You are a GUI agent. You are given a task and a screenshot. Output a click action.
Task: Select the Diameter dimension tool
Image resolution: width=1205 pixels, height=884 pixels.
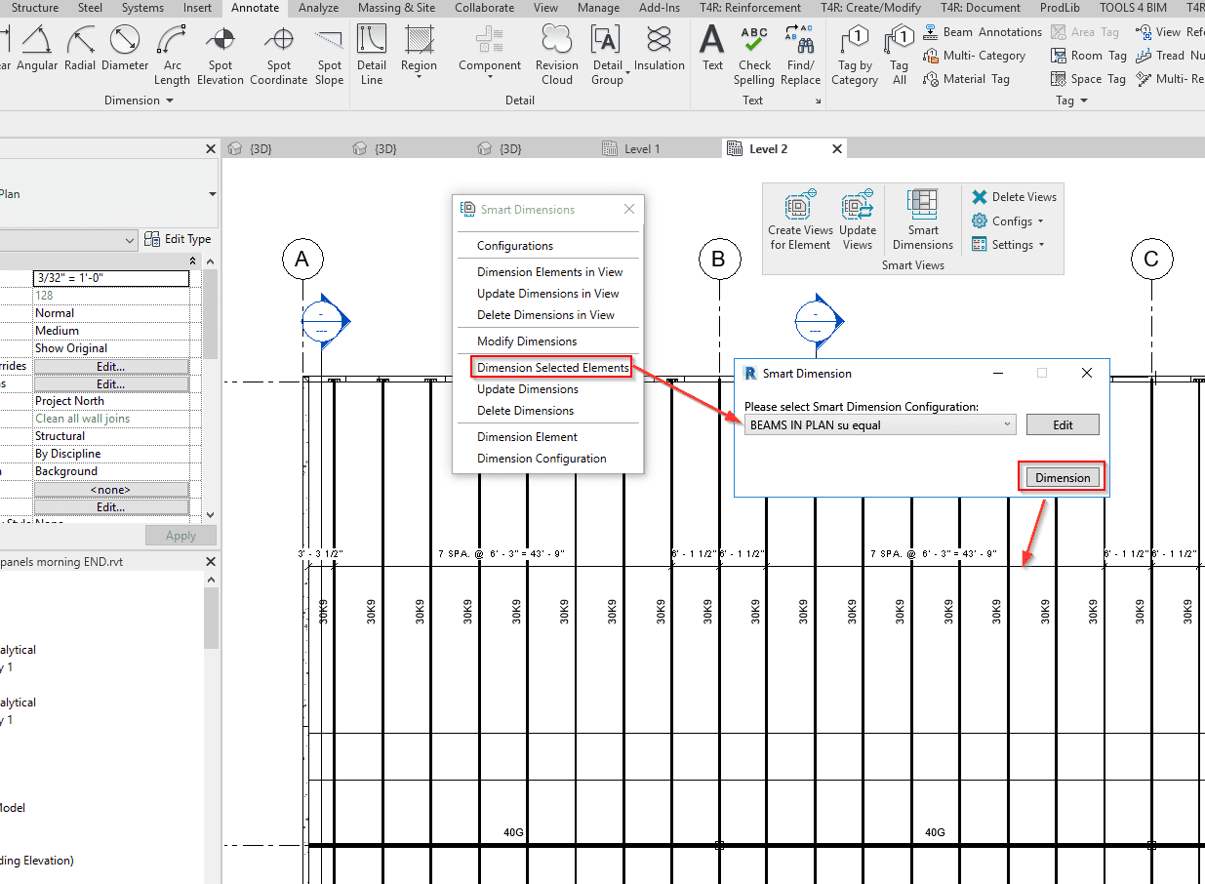click(x=125, y=49)
